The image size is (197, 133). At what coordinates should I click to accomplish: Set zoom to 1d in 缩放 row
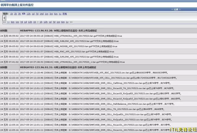click(33, 14)
